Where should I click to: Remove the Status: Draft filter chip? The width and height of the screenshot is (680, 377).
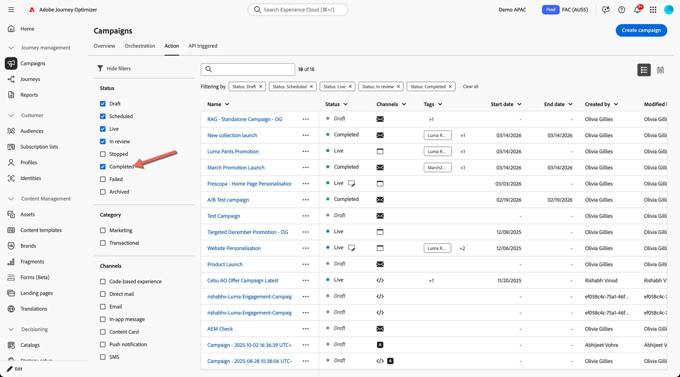(261, 87)
